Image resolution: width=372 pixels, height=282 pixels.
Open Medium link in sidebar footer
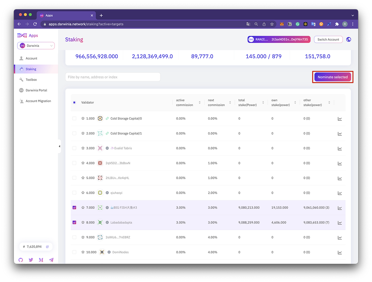41,260
